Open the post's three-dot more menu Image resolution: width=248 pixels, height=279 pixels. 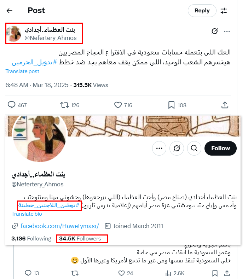227,31
